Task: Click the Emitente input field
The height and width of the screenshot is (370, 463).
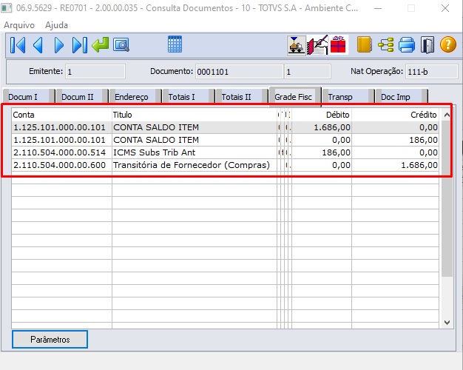Action: point(95,72)
